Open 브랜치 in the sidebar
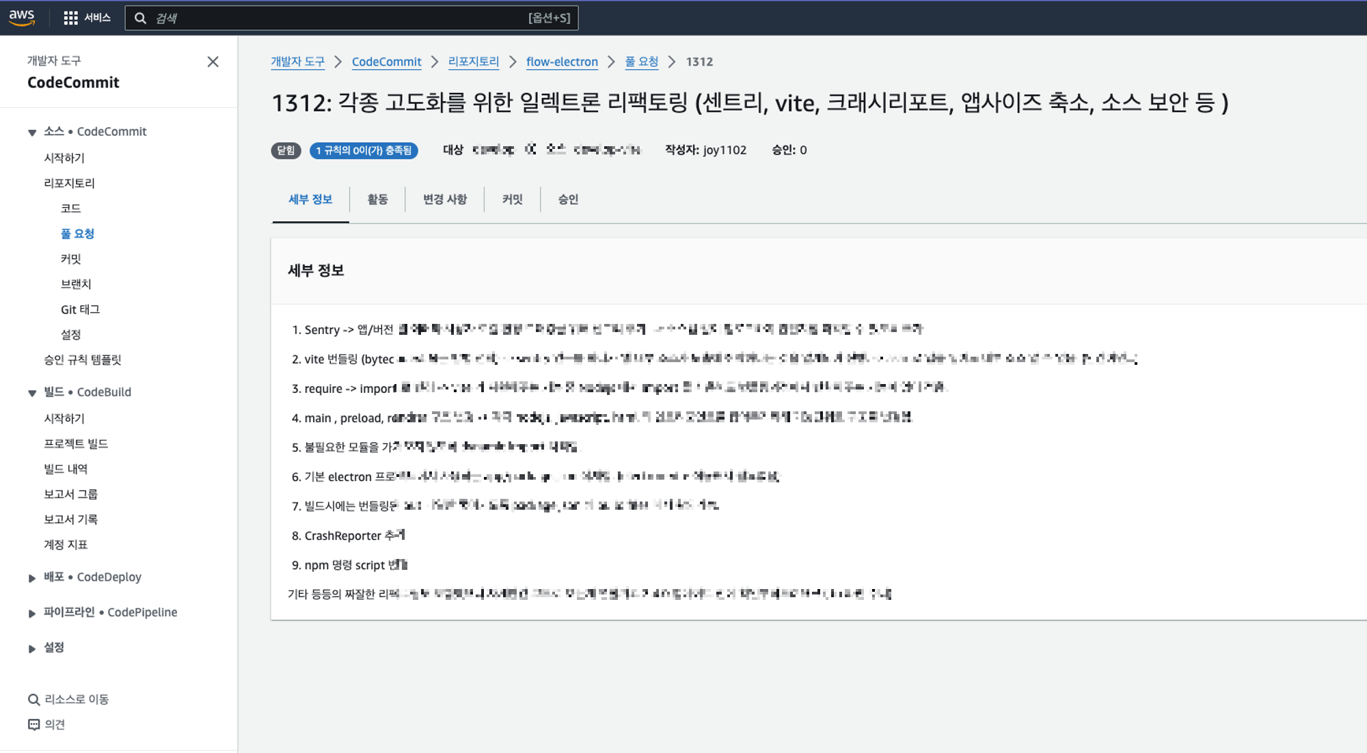The image size is (1367, 753). 76,284
